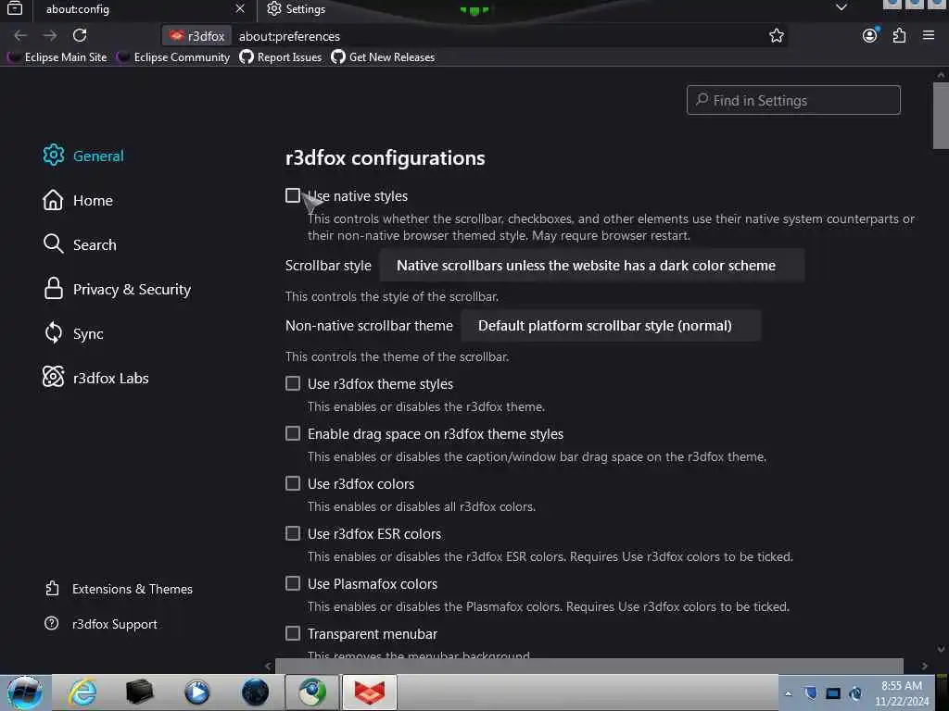Click the Search magnifier icon in sidebar
The width and height of the screenshot is (949, 711).
[x=53, y=244]
